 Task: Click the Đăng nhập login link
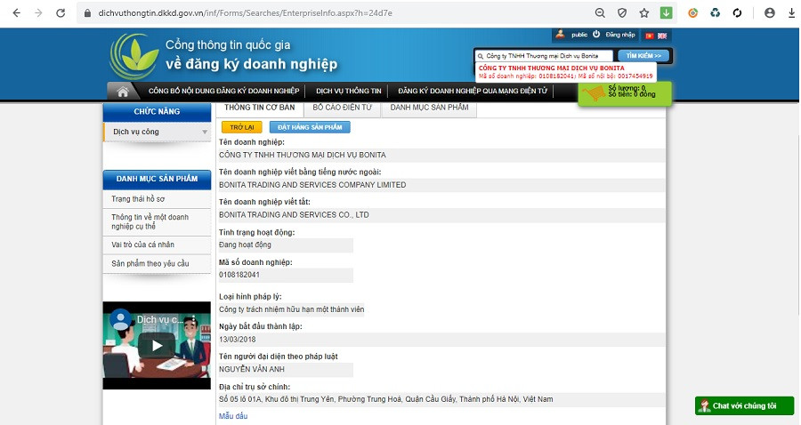pyautogui.click(x=620, y=35)
